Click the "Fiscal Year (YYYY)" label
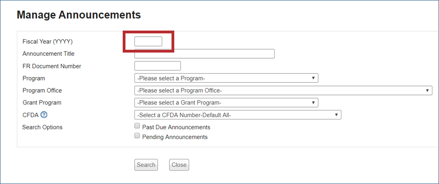439x184 pixels. [48, 42]
